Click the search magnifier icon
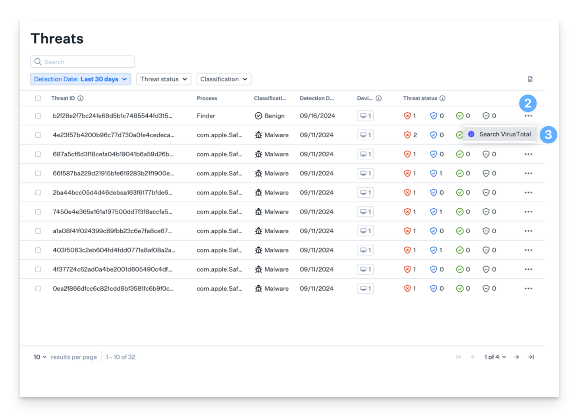 point(38,62)
